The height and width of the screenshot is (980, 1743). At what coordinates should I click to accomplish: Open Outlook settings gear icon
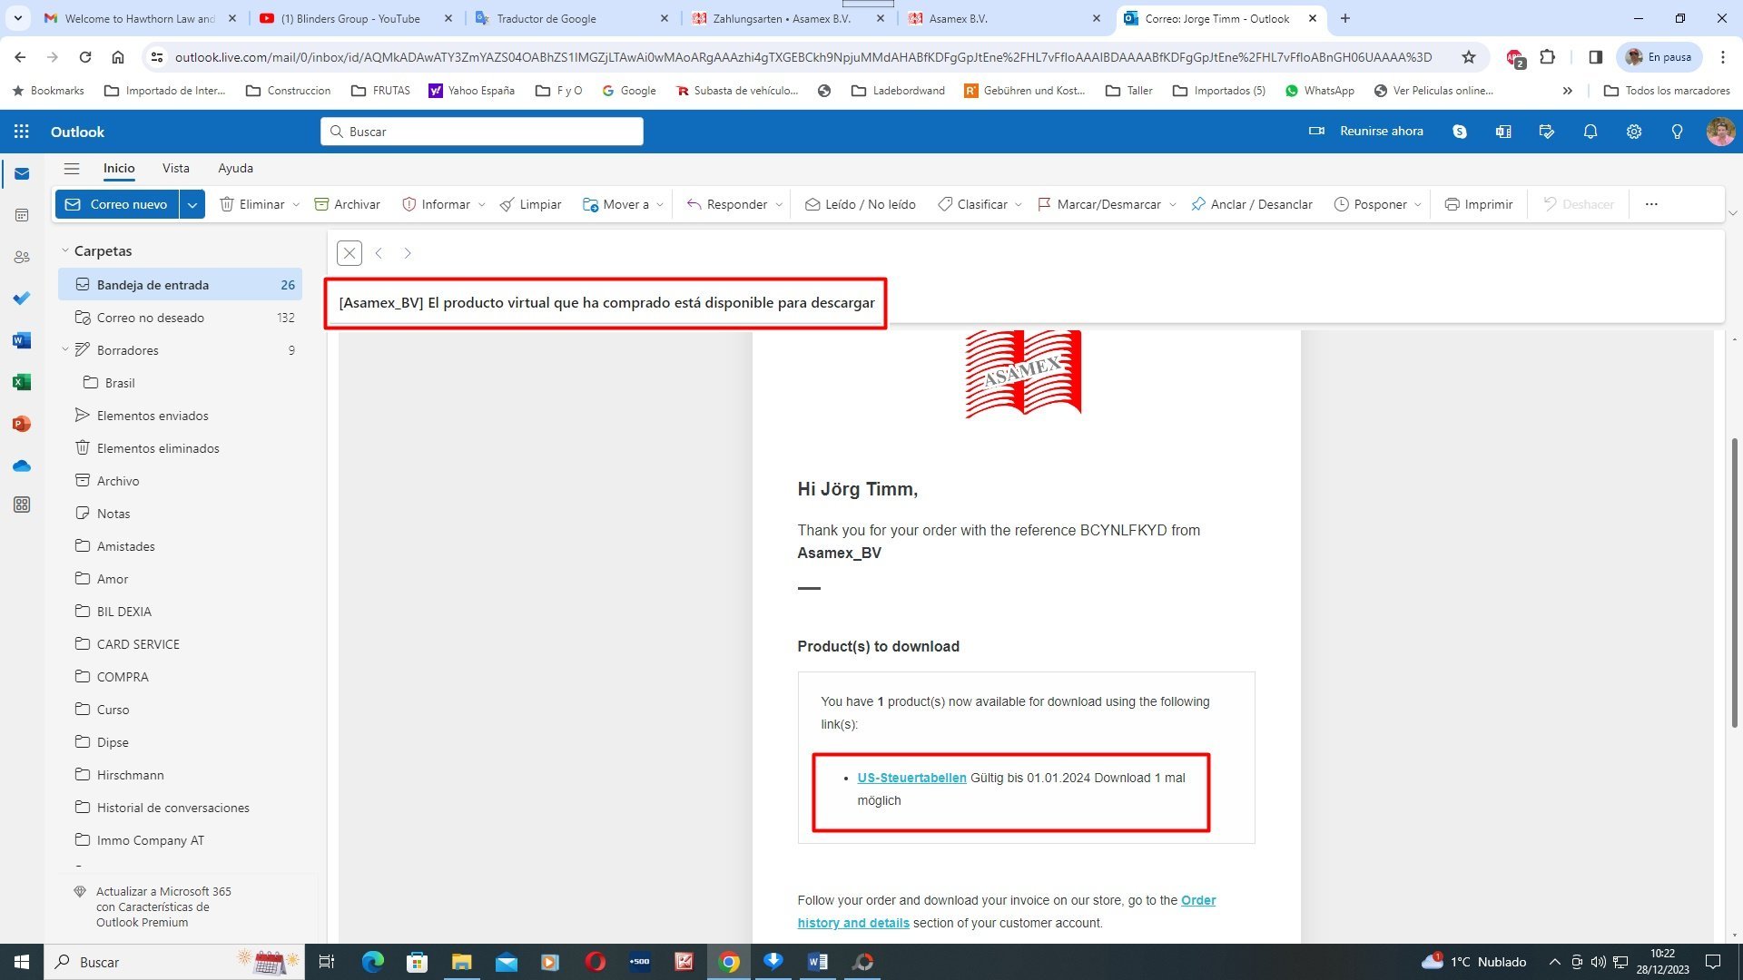click(1634, 132)
